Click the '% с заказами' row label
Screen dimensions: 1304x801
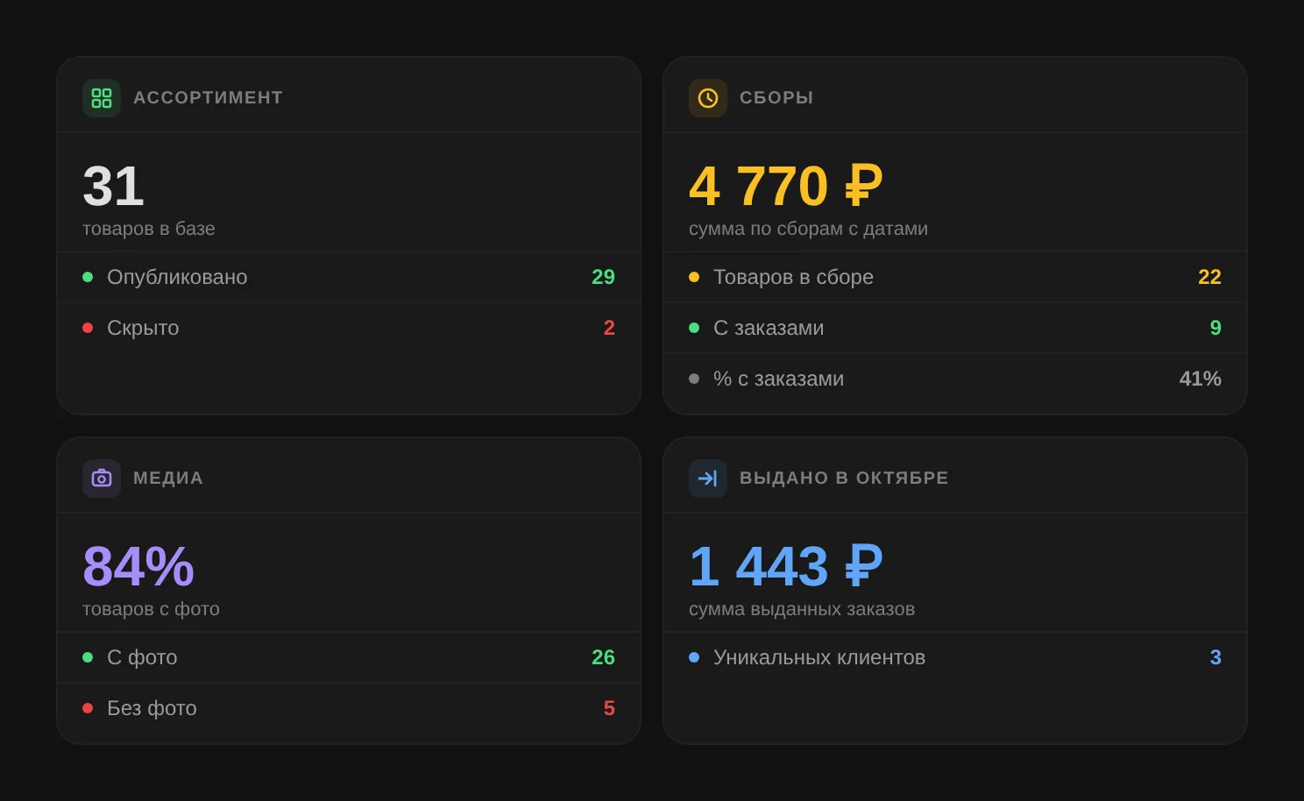pyautogui.click(x=778, y=379)
